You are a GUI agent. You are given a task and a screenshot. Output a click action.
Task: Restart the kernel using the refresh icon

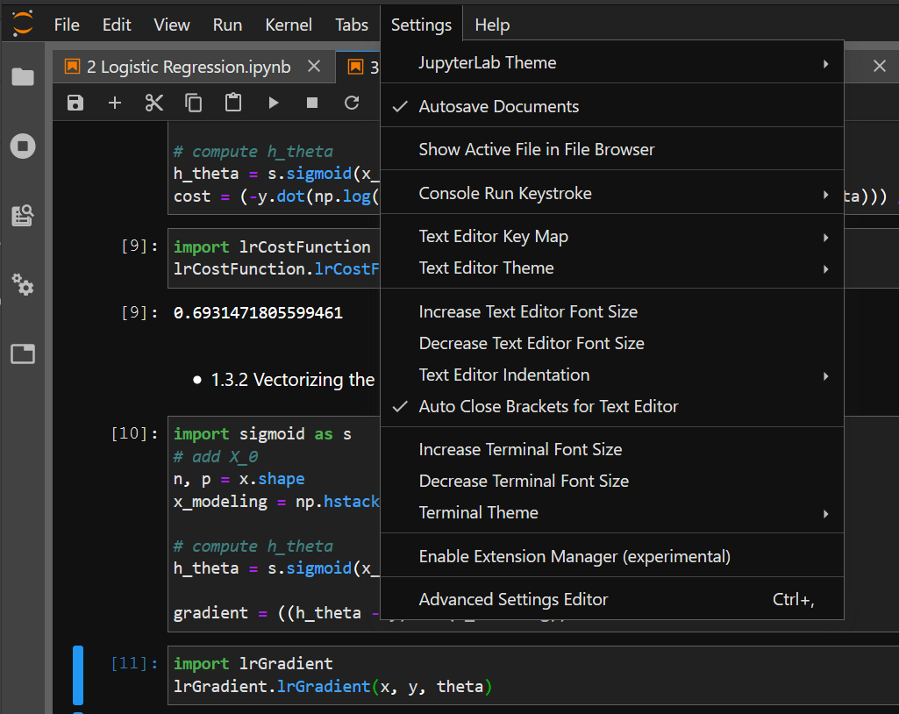(352, 103)
